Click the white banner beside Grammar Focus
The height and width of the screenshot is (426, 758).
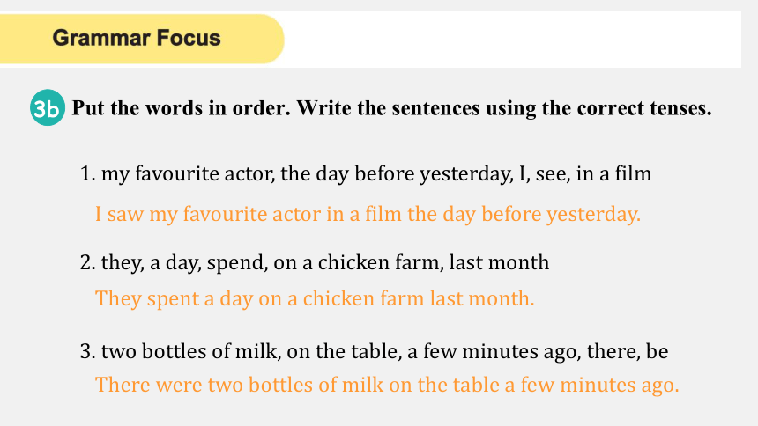point(512,39)
